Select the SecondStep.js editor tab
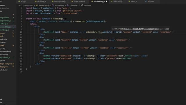186x105 pixels. point(99,1)
